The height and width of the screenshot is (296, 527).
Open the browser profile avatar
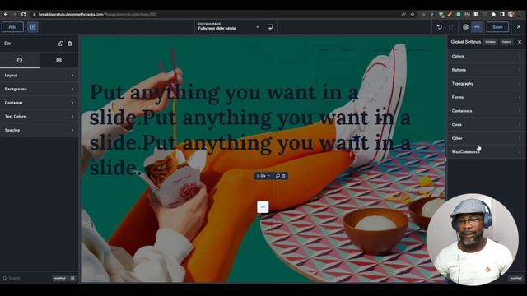click(x=511, y=15)
